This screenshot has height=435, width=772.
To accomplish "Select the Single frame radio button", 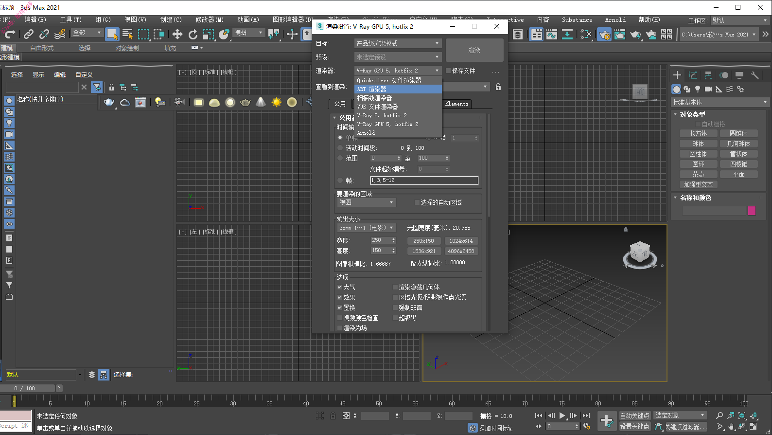I will point(340,138).
